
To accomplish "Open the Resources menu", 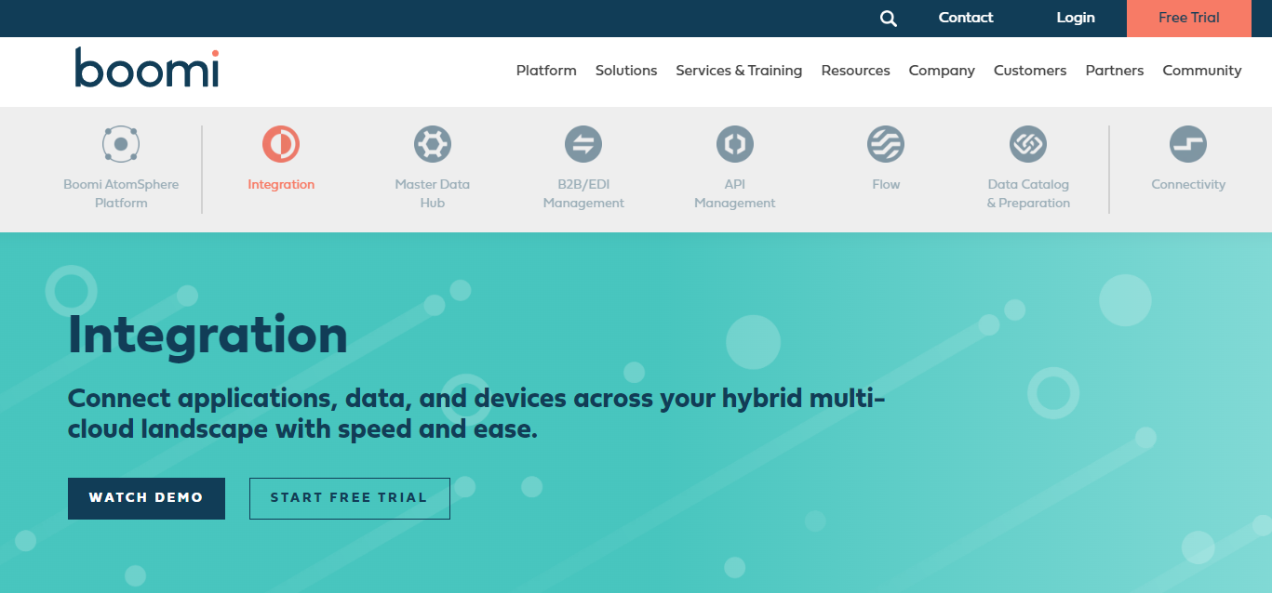I will point(855,71).
